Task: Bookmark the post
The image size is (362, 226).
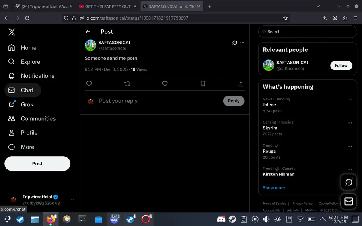Action: (x=203, y=83)
